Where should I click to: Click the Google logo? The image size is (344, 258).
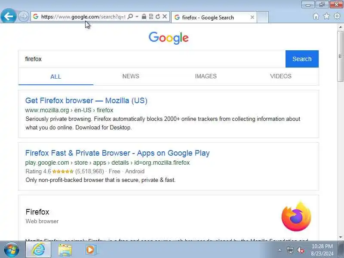point(169,38)
